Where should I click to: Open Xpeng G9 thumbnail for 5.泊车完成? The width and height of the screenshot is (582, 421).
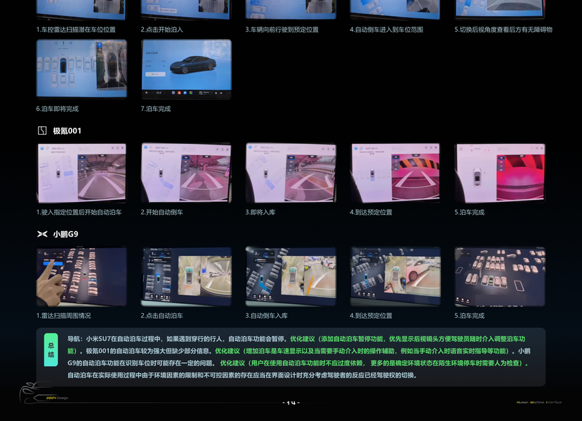pos(500,276)
